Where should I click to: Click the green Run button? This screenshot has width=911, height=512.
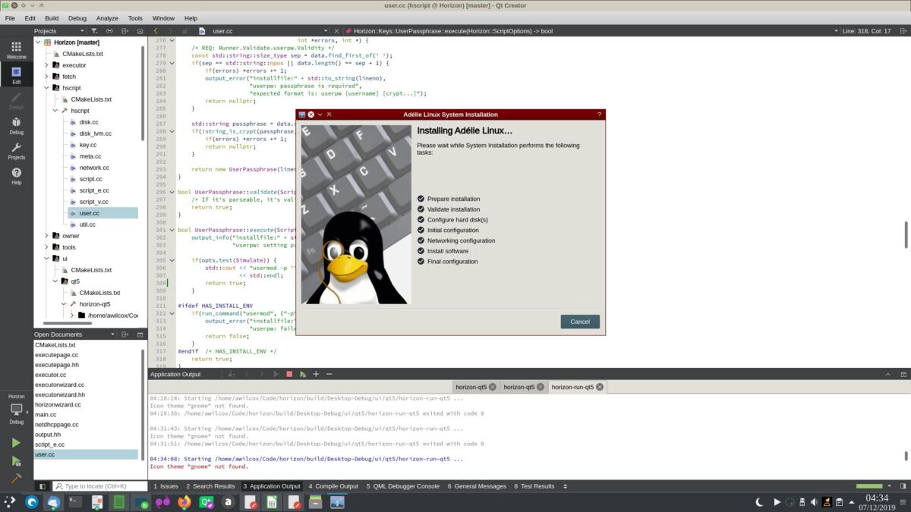click(16, 442)
